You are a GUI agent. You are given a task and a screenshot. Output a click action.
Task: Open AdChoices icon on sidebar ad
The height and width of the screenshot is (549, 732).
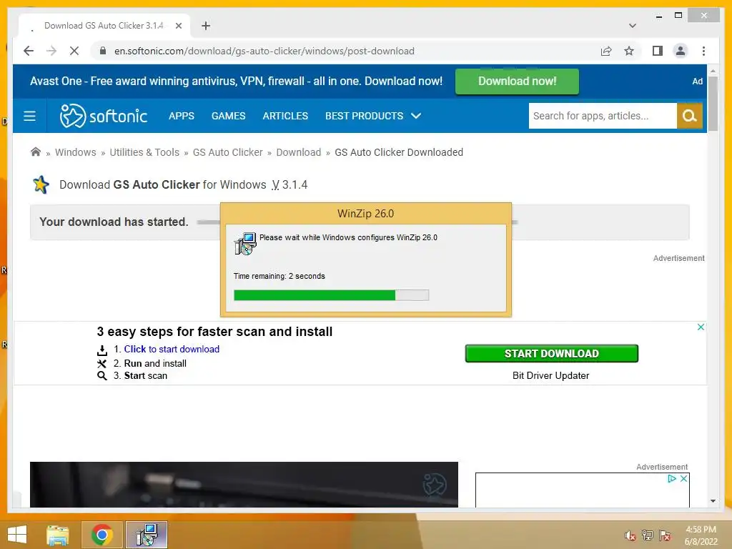672,478
